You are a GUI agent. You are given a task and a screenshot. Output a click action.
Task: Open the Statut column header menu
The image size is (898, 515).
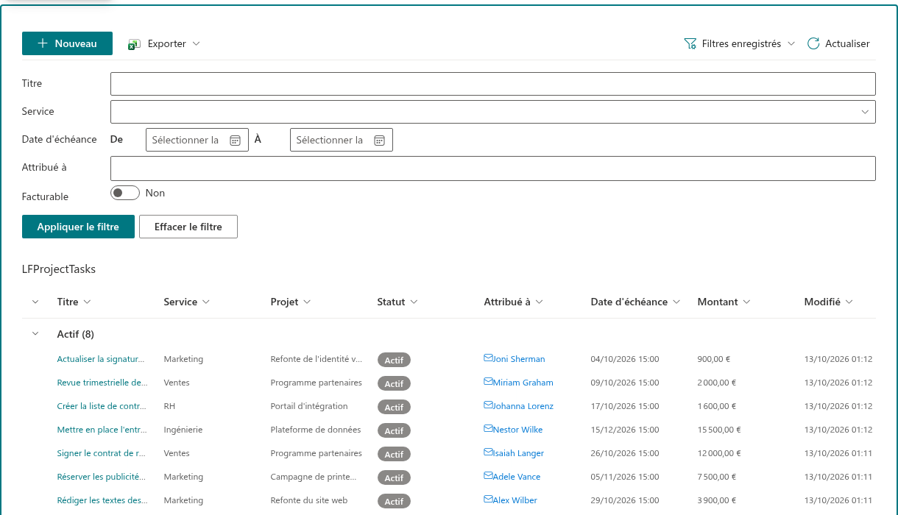click(x=397, y=302)
